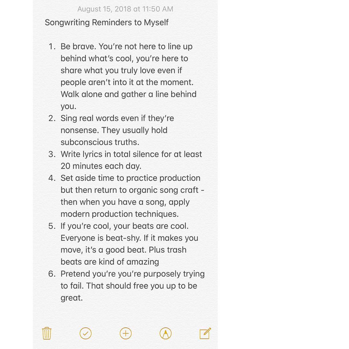Click the line 'Walk alone and gather a line'

[x=128, y=94]
